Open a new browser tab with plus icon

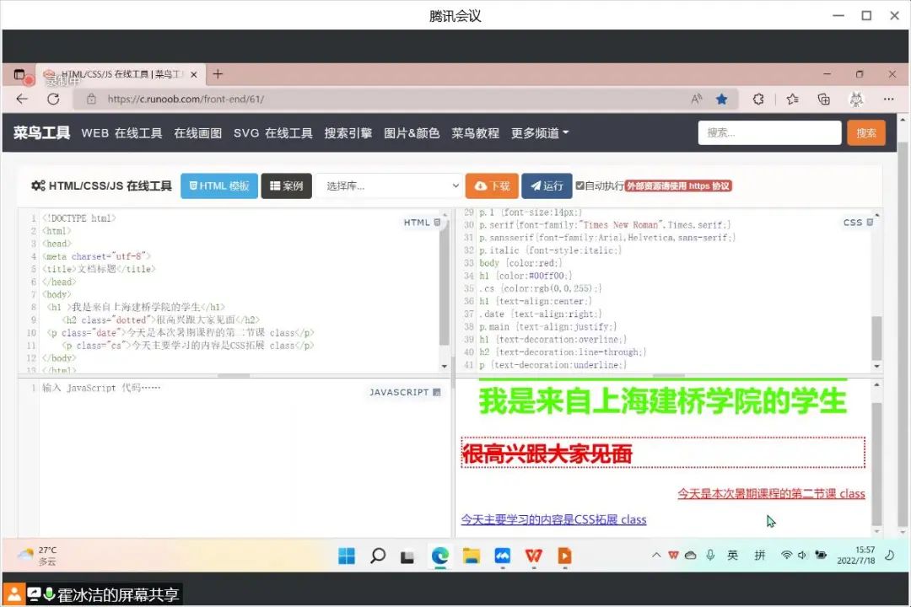click(x=218, y=74)
